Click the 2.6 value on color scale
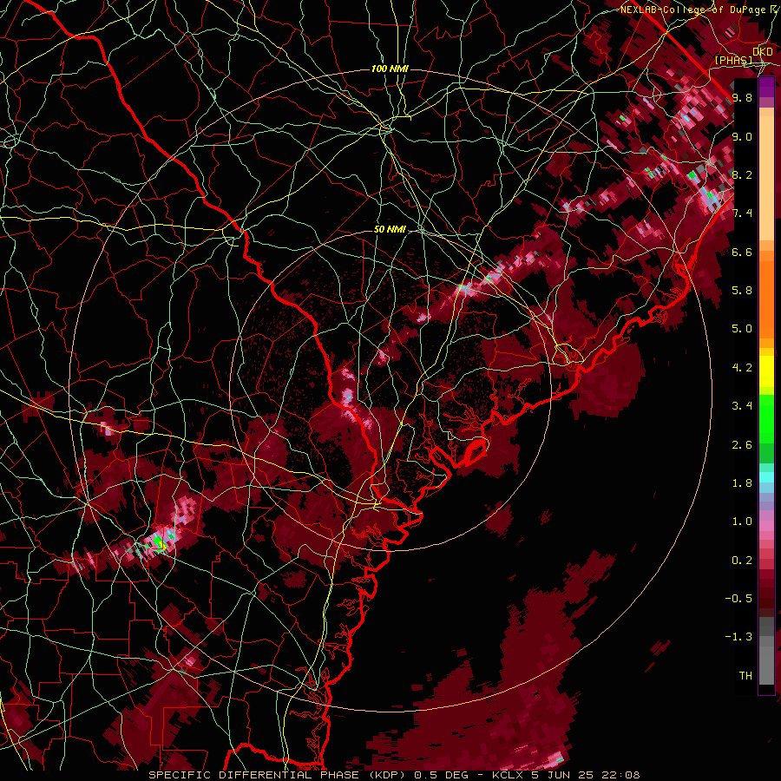The image size is (781, 781). [x=742, y=445]
